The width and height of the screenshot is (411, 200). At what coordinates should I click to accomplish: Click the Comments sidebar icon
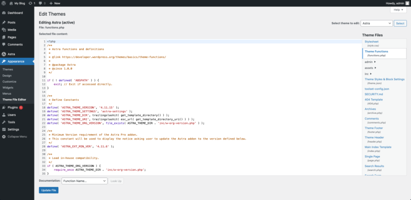(4, 44)
